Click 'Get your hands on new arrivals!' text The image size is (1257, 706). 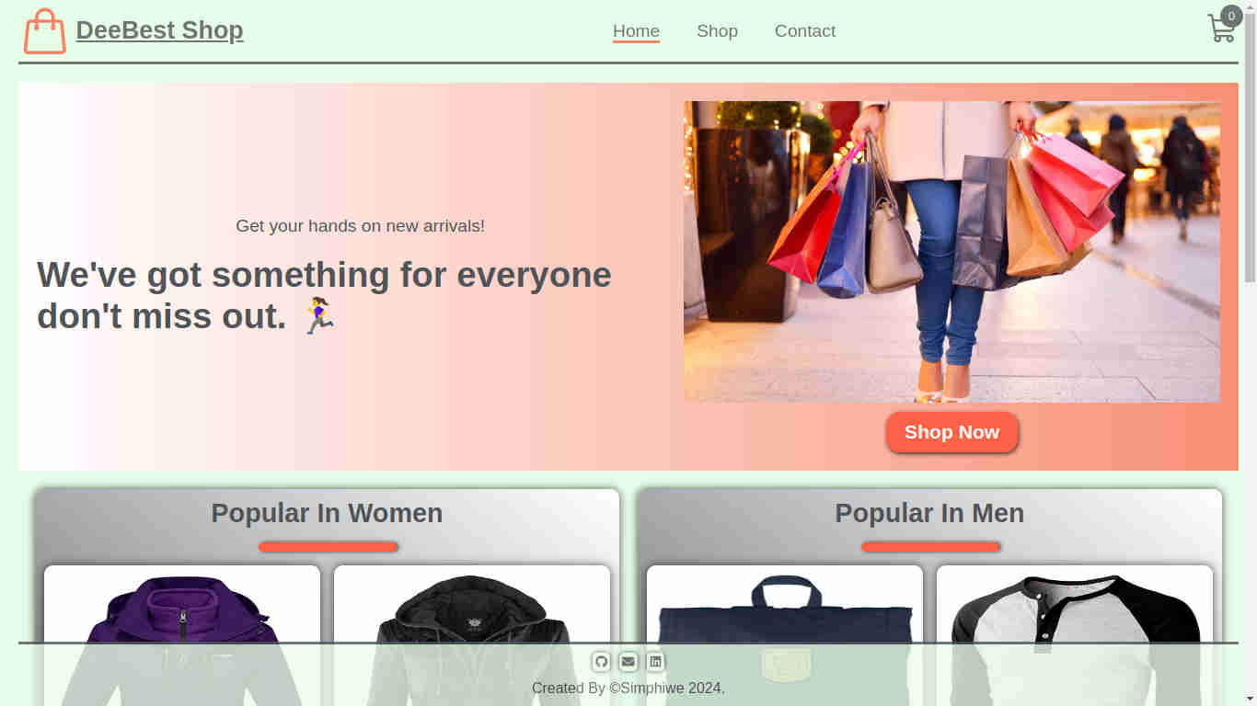[360, 225]
